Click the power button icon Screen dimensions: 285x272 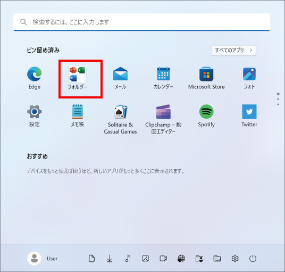[x=253, y=258]
